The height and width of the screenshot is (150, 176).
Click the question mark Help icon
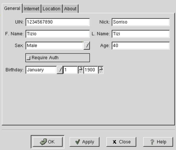click(152, 142)
